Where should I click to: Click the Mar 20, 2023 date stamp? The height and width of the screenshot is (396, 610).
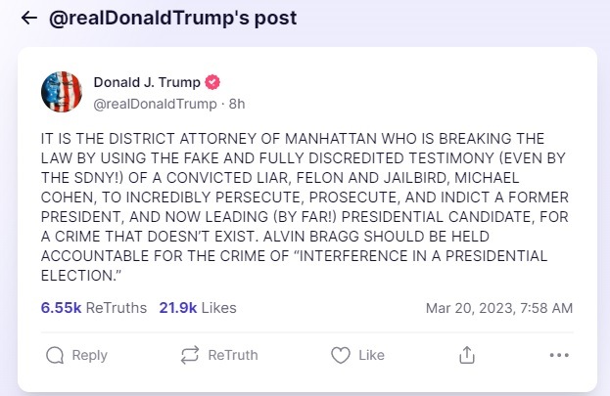click(499, 308)
